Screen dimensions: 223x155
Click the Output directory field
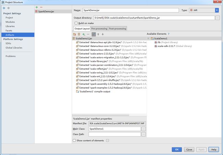coord(154,18)
